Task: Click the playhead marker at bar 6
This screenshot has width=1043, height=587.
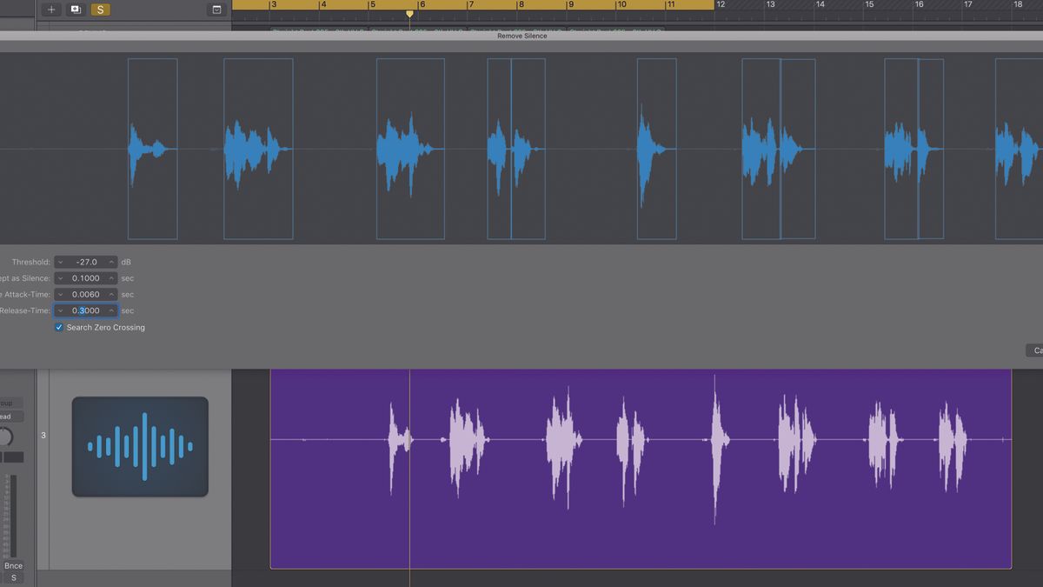Action: [409, 14]
